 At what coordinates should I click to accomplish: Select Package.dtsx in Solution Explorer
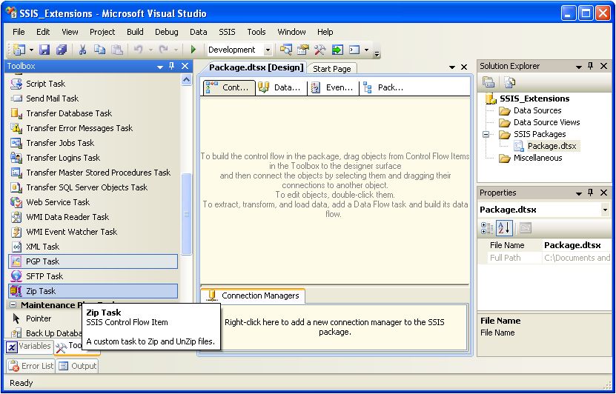pyautogui.click(x=552, y=146)
